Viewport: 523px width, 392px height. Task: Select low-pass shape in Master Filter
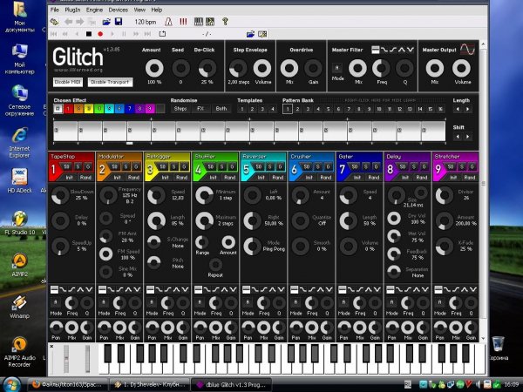tap(384, 50)
